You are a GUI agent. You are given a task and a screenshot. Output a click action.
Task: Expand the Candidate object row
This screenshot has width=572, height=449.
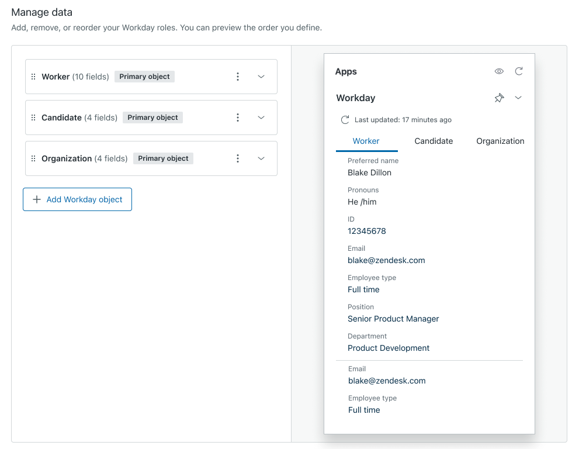pos(261,118)
